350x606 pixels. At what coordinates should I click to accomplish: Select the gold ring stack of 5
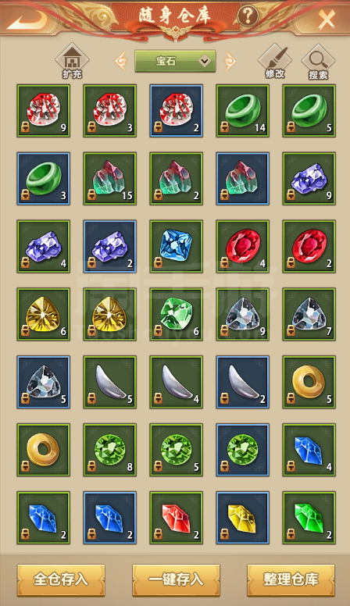pos(309,382)
